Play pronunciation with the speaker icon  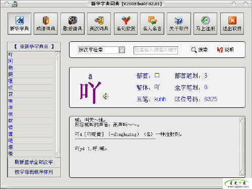tap(106, 96)
